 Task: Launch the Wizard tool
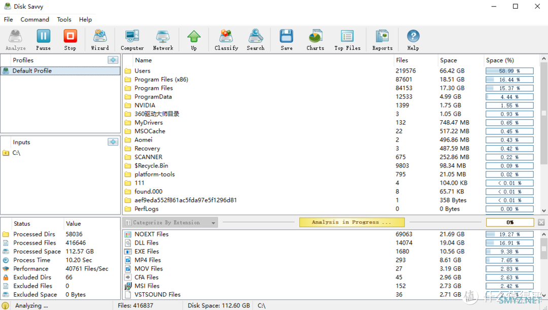pyautogui.click(x=100, y=40)
